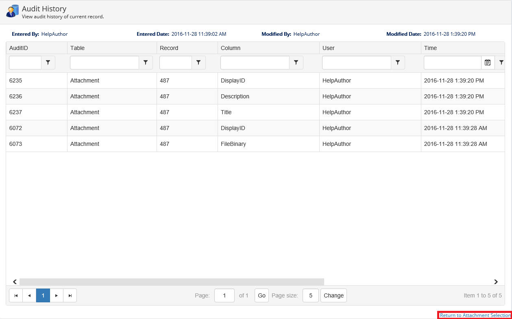Open the Table column filter icon
Image resolution: width=512 pixels, height=319 pixels.
pyautogui.click(x=146, y=63)
